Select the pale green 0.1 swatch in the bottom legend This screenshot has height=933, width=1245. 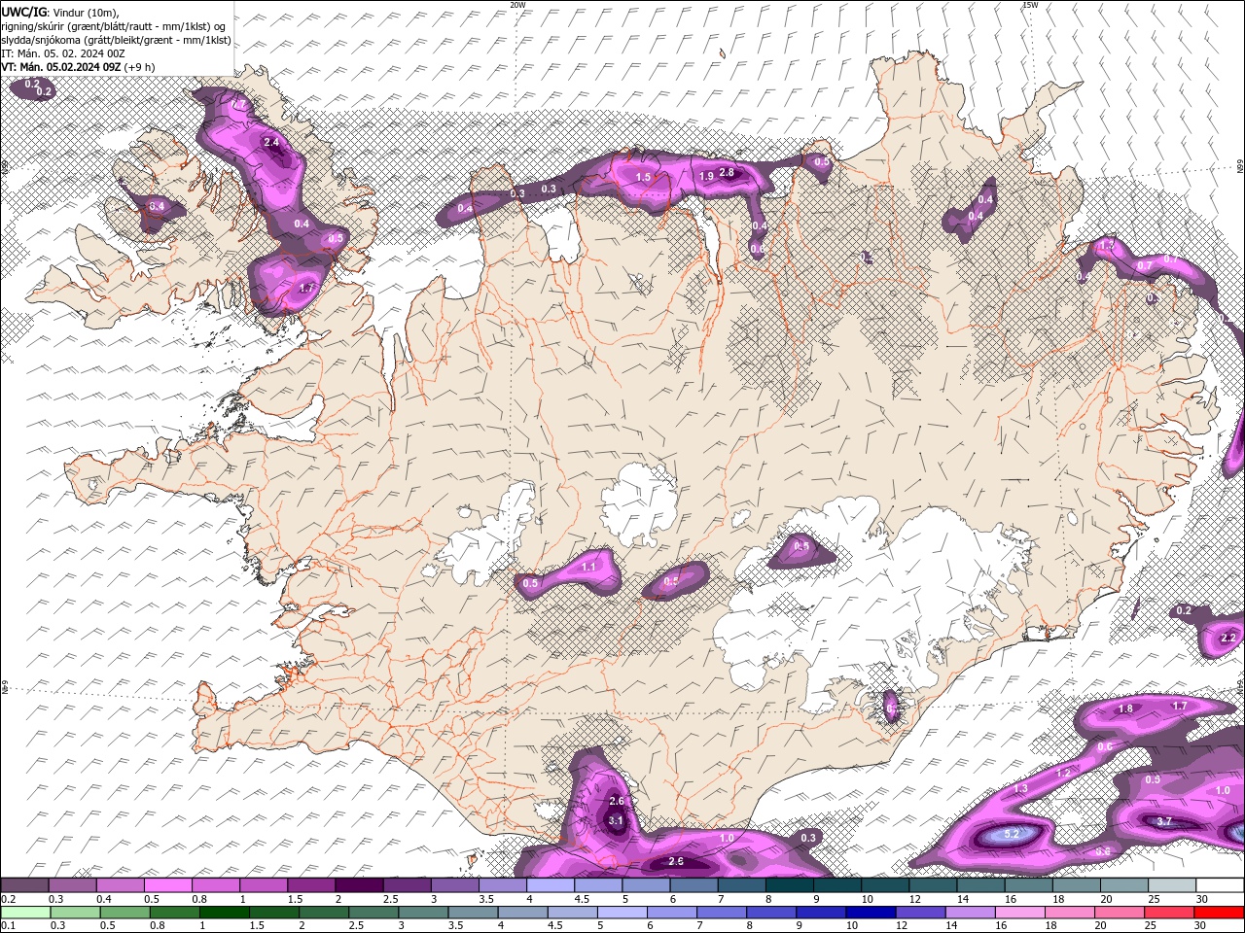tap(24, 912)
